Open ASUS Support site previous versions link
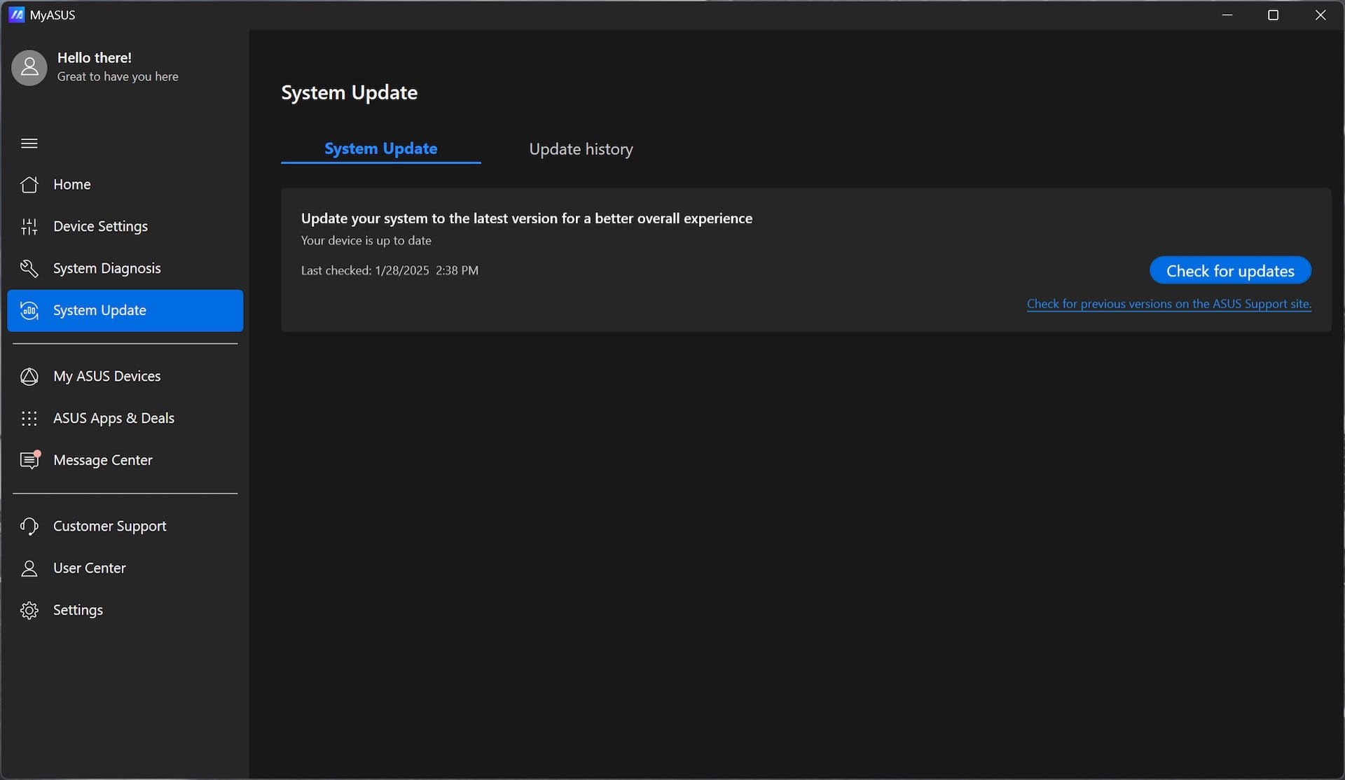 pos(1169,304)
